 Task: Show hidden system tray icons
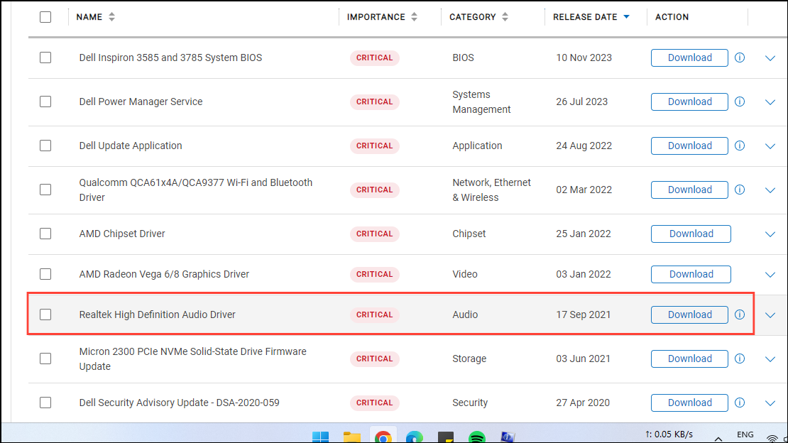point(718,439)
